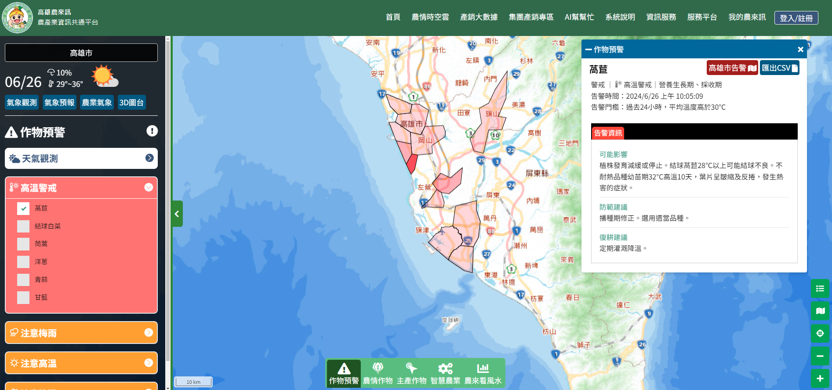Collapse the 高溫警戒 panel
Image resolution: width=832 pixels, height=390 pixels.
[x=149, y=188]
